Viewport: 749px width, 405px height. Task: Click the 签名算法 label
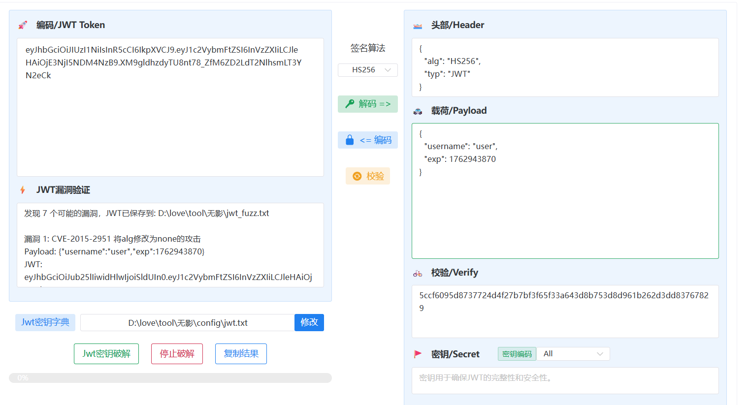pyautogui.click(x=368, y=48)
